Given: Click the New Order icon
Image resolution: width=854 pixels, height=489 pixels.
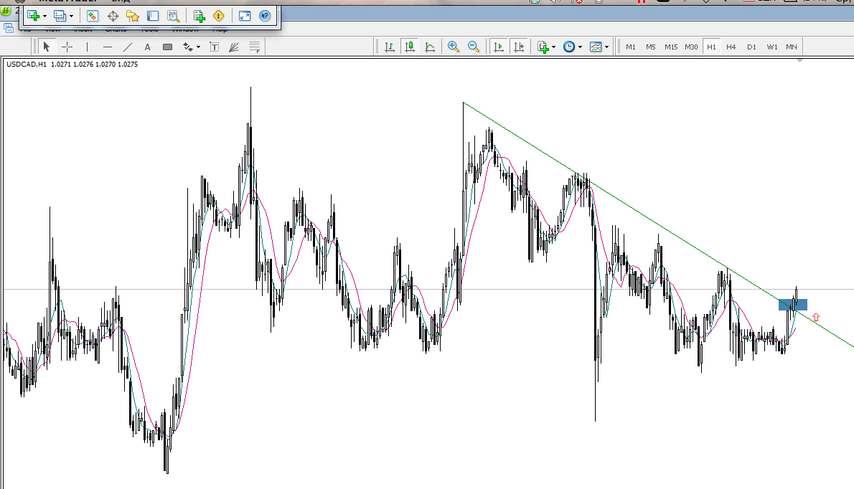Looking at the screenshot, I should [199, 16].
